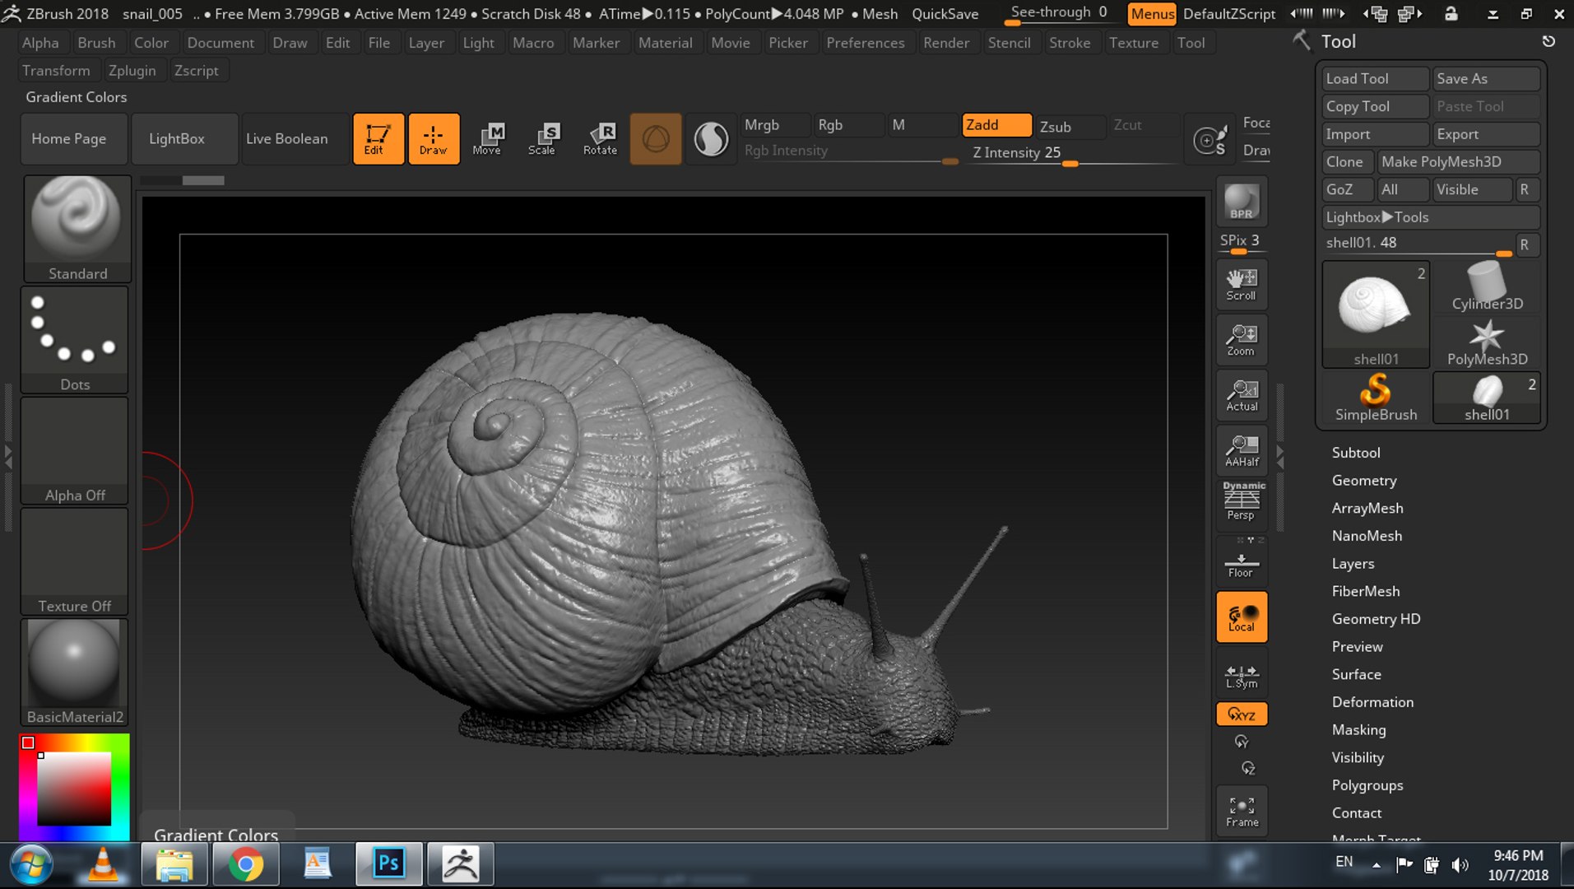Select the Scroll canvas tool

1242,284
